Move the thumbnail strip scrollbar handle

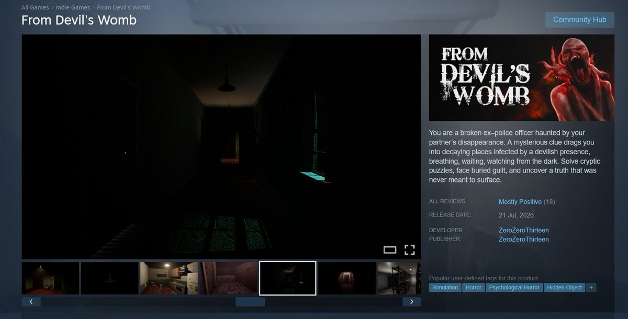tap(250, 302)
